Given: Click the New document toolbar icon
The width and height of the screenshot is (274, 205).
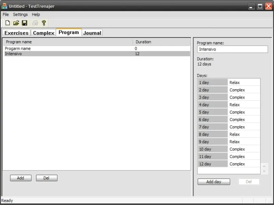Looking at the screenshot, I should click(x=8, y=23).
